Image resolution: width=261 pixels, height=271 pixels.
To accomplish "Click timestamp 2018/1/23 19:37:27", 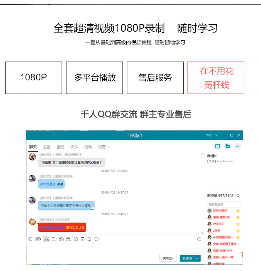I will (x=114, y=192).
